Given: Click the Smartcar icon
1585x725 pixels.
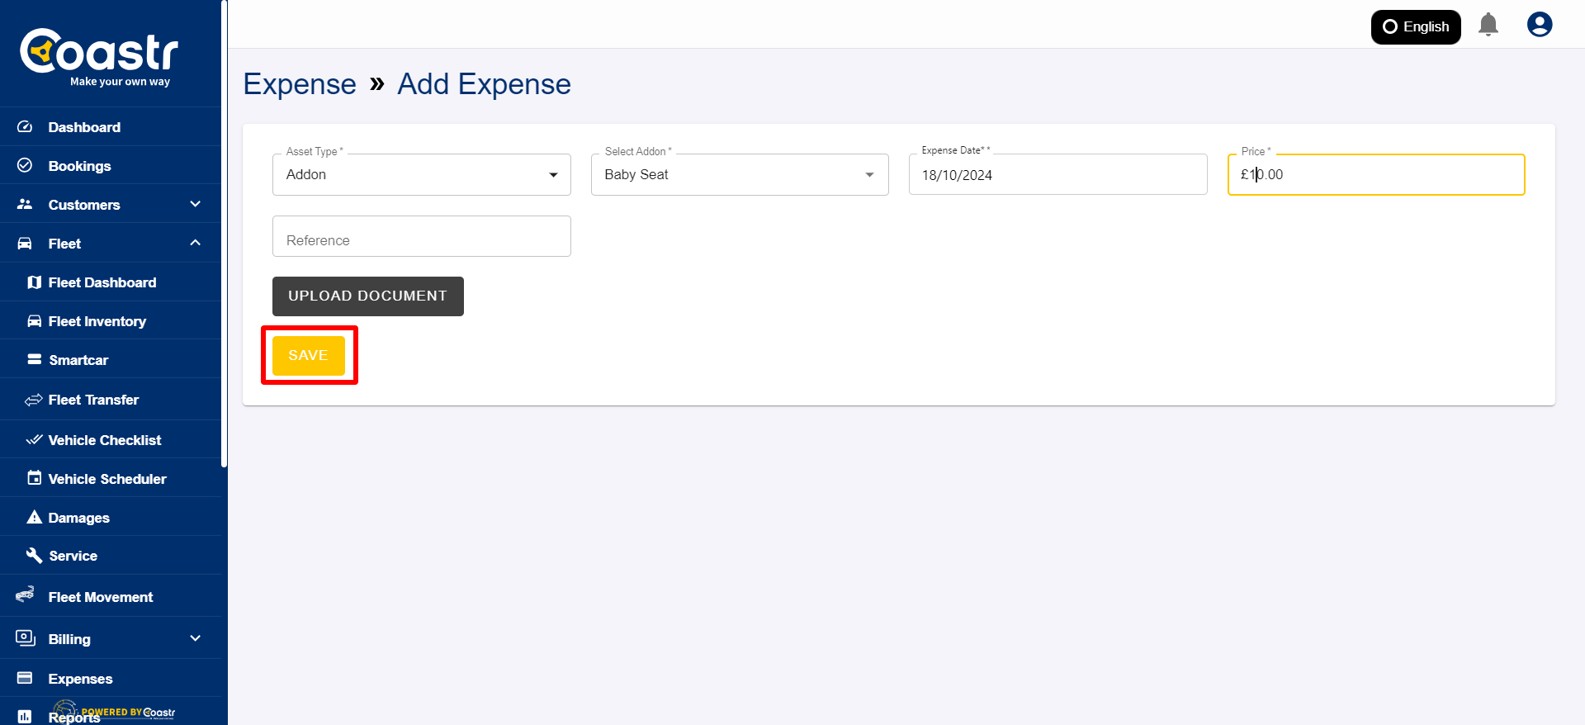Looking at the screenshot, I should coord(34,360).
